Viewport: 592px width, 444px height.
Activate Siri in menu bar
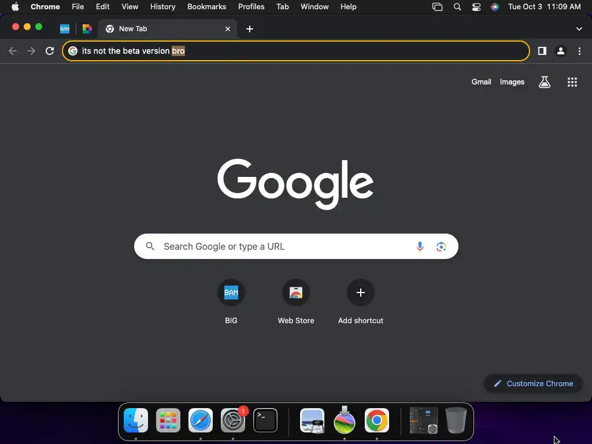coord(495,7)
